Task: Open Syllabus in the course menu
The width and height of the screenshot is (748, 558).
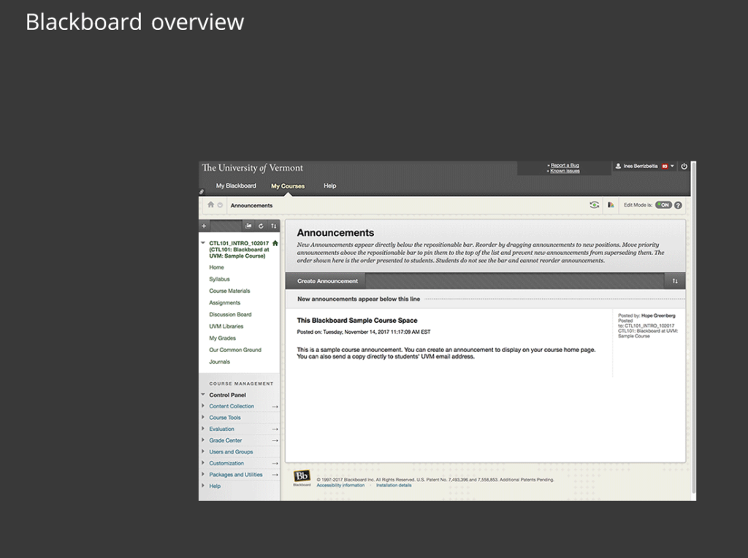Action: [219, 279]
